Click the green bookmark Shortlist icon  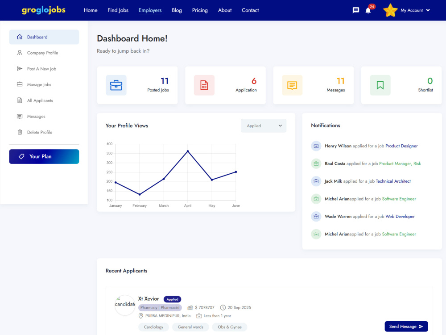380,85
